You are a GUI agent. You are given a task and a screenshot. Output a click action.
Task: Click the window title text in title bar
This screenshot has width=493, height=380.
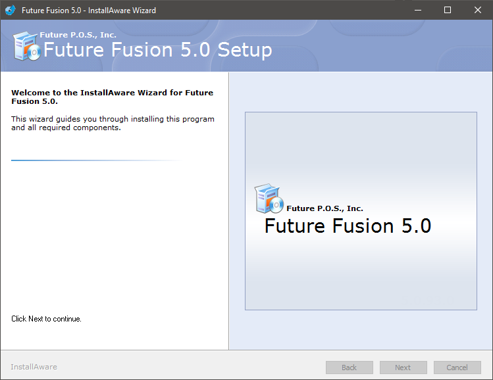(89, 11)
